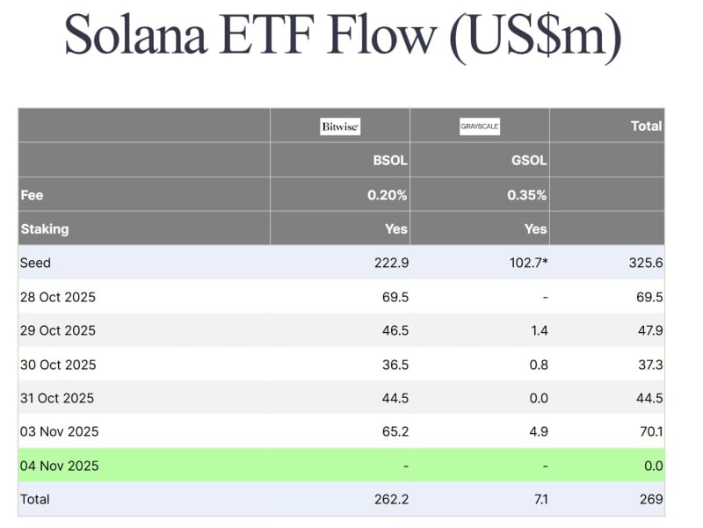
Task: Select the 30 Oct 2025 date label
Action: [x=58, y=365]
